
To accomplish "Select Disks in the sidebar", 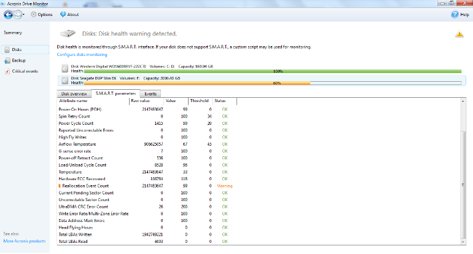I will click(x=25, y=50).
